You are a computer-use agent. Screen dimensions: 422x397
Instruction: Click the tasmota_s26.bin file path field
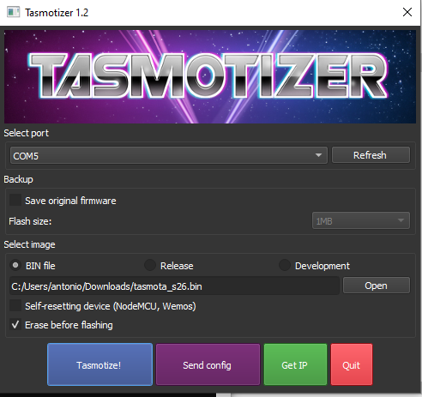tap(174, 286)
